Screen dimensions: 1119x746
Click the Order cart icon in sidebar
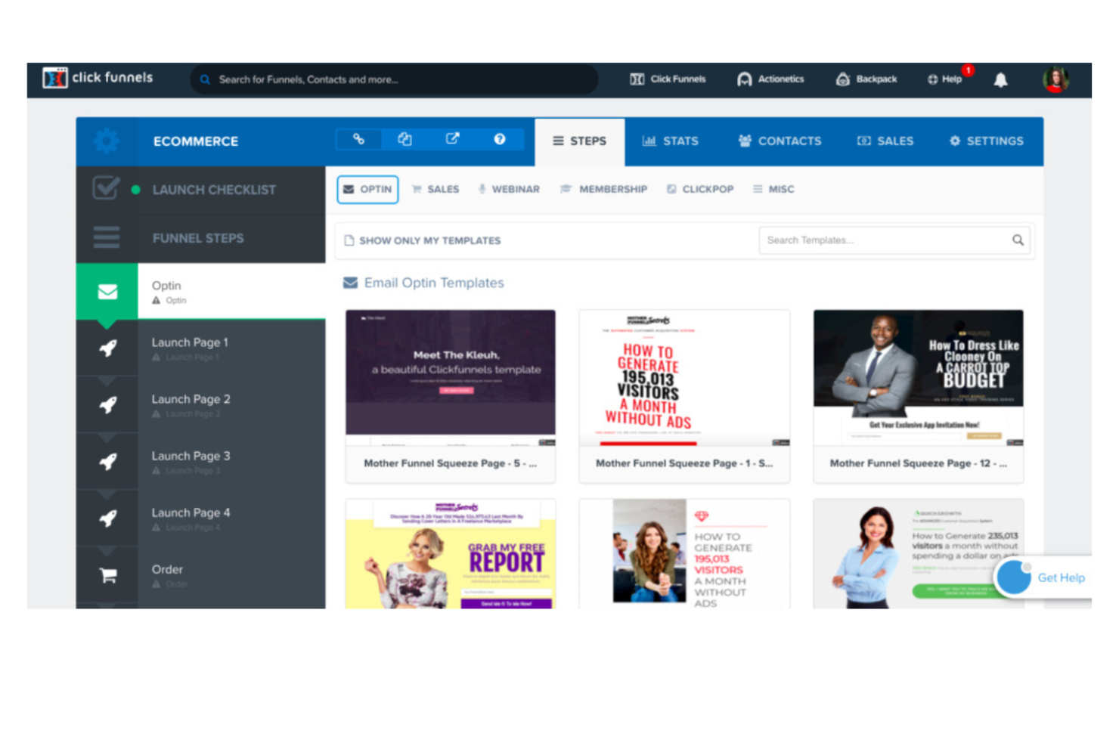point(107,574)
